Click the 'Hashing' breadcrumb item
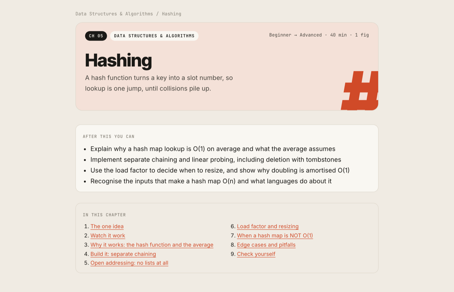 [x=172, y=14]
